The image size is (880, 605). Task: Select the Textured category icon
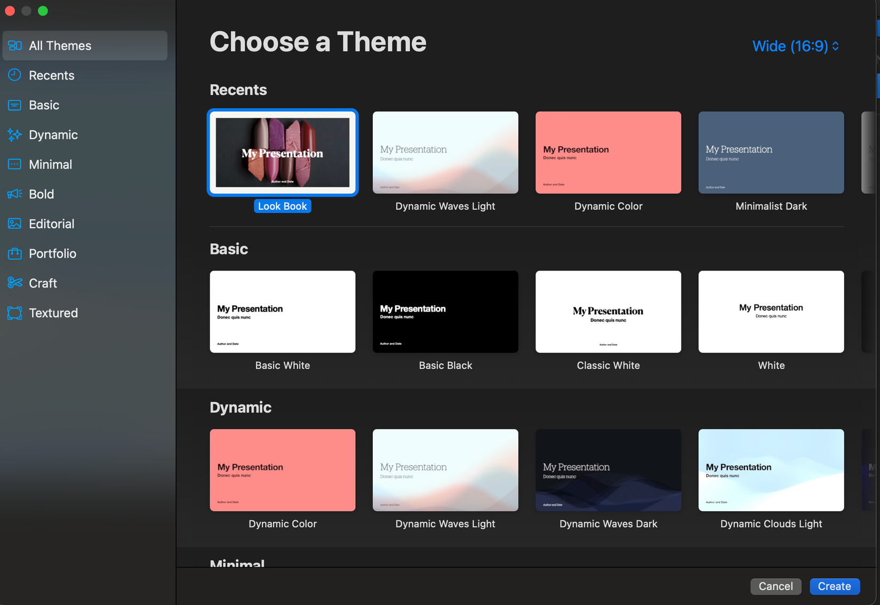(x=15, y=313)
